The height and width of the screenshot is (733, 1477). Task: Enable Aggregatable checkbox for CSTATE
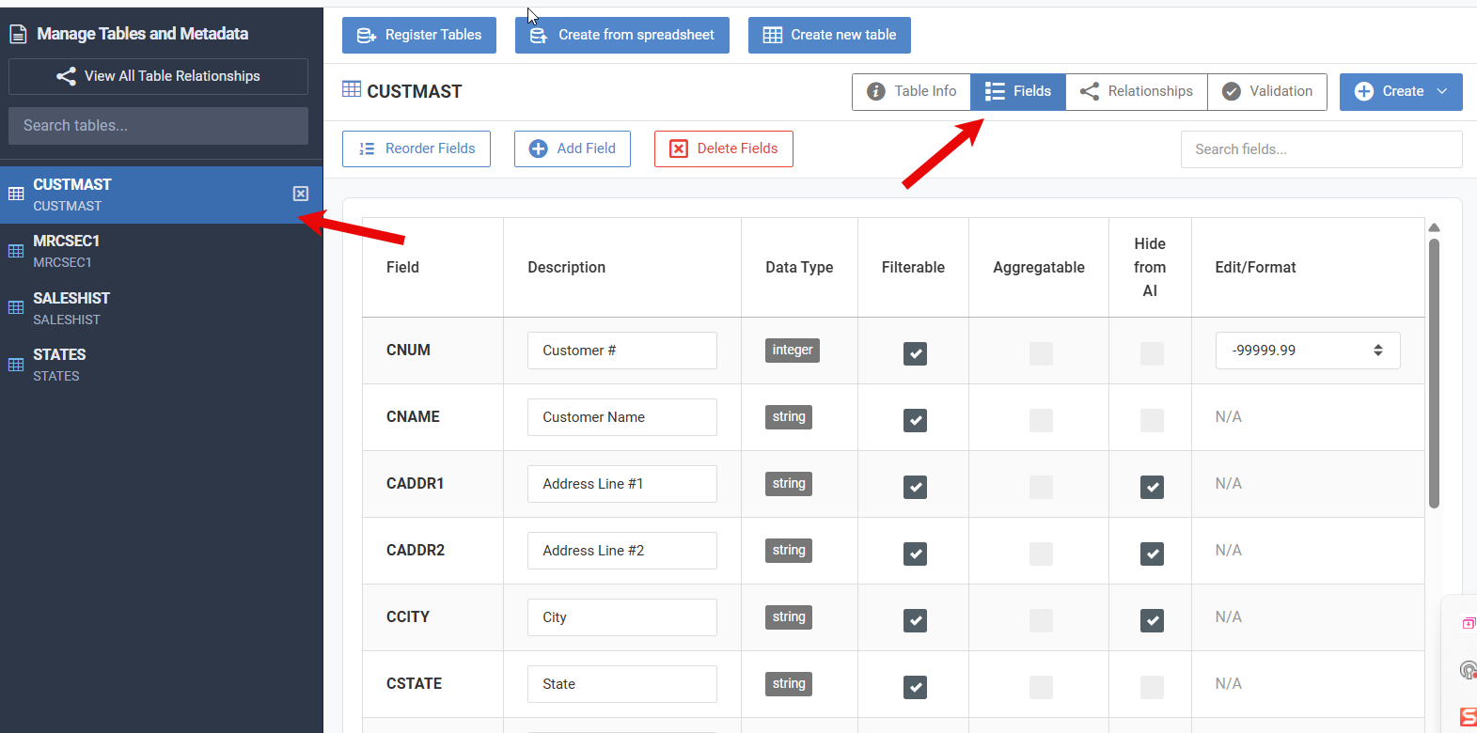coord(1041,687)
